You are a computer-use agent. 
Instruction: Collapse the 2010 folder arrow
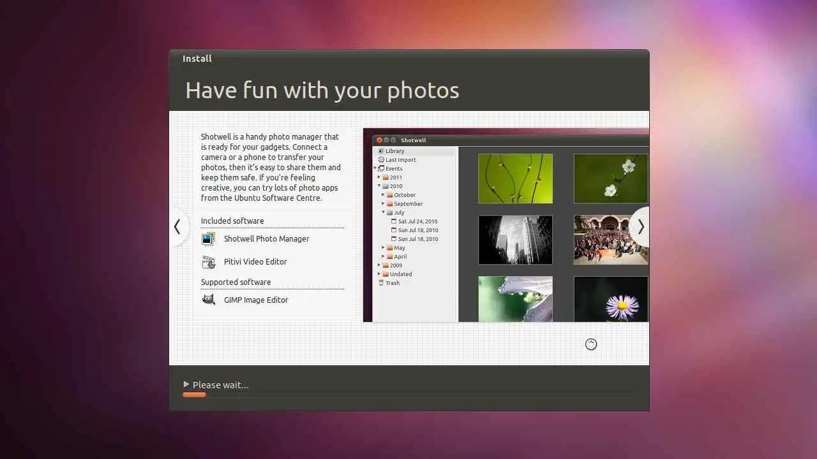379,186
